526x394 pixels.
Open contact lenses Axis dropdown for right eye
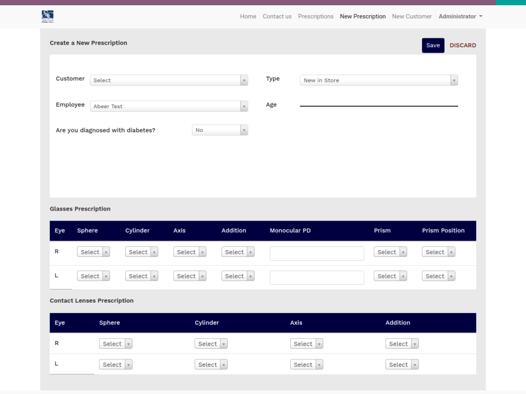tap(307, 344)
